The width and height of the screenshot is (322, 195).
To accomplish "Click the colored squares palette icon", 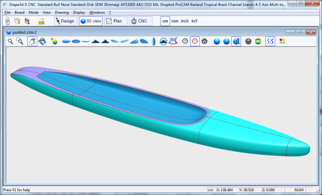I will tap(282, 41).
